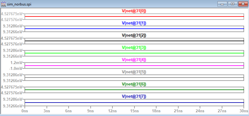
Task: Click the 0ns time axis label
Action: (x=25, y=111)
